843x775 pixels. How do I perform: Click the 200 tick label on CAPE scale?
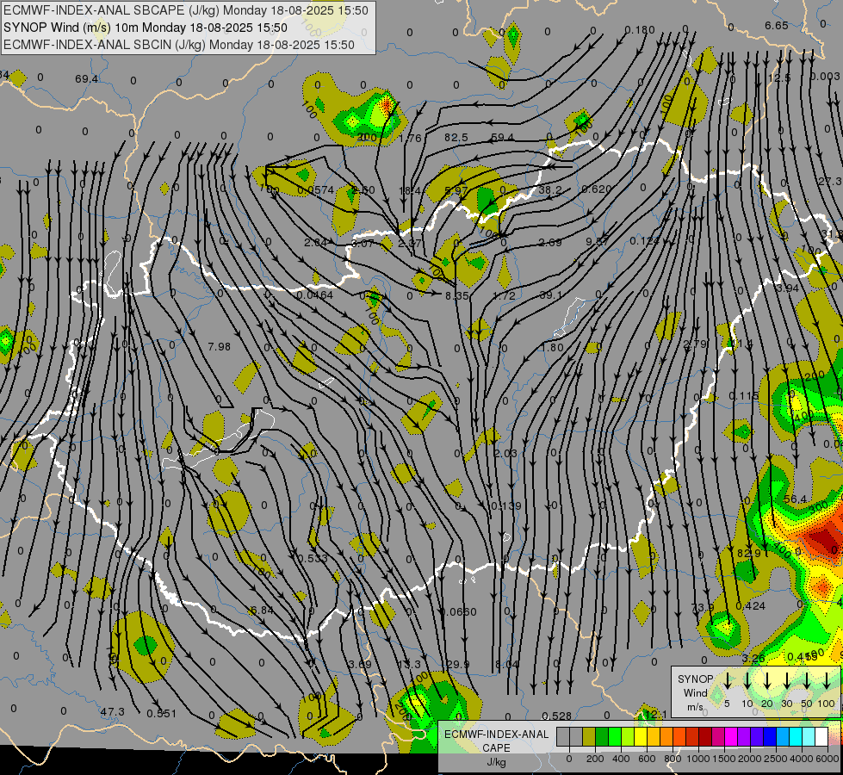(x=595, y=759)
